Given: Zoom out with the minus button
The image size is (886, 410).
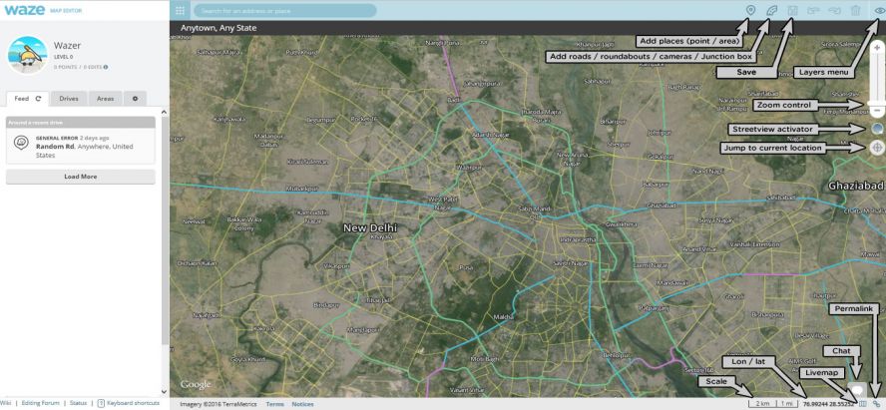Looking at the screenshot, I should coord(876,111).
